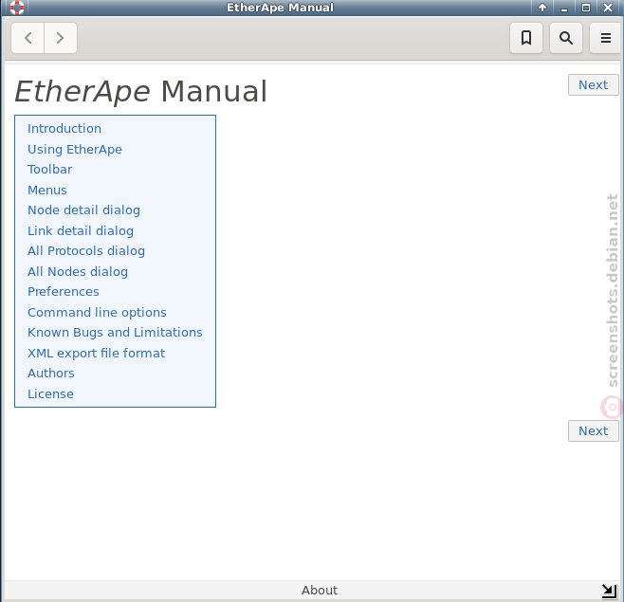Click the up-arrow button in title bar
The image size is (624, 602).
[542, 8]
